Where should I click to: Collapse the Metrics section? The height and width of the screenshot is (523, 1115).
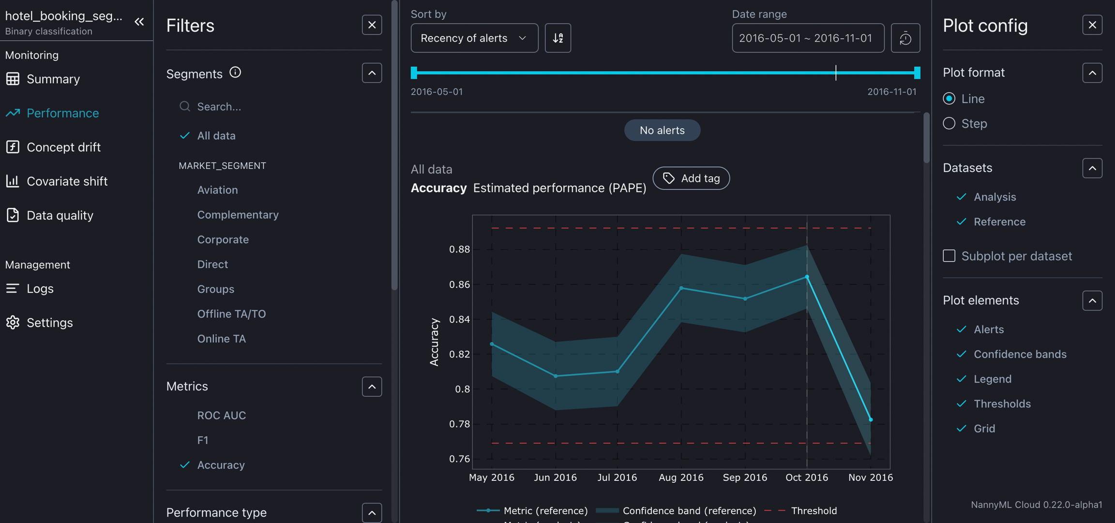click(x=372, y=387)
